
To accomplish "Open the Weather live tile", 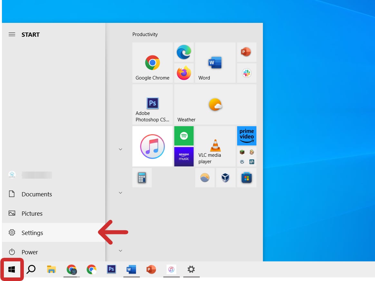I will coord(215,105).
